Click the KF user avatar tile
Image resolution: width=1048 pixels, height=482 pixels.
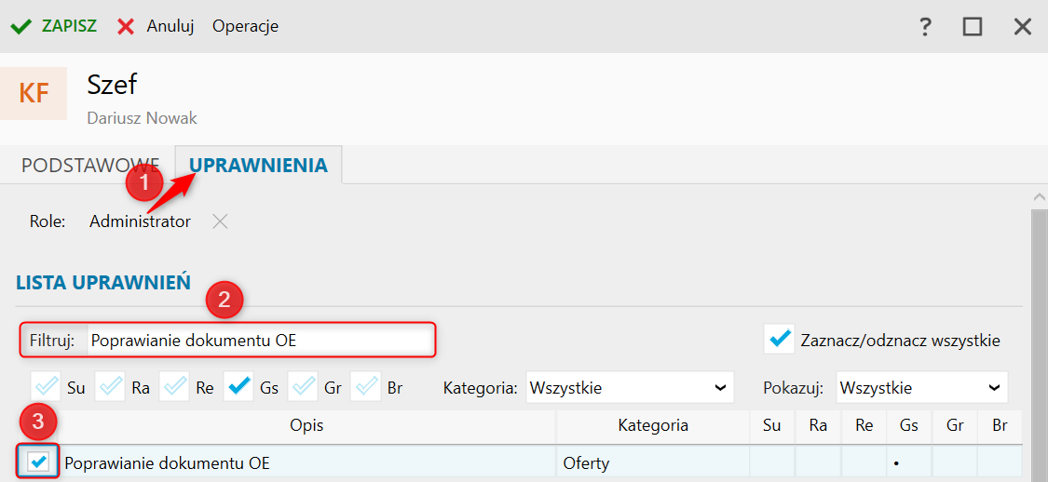coord(34,93)
